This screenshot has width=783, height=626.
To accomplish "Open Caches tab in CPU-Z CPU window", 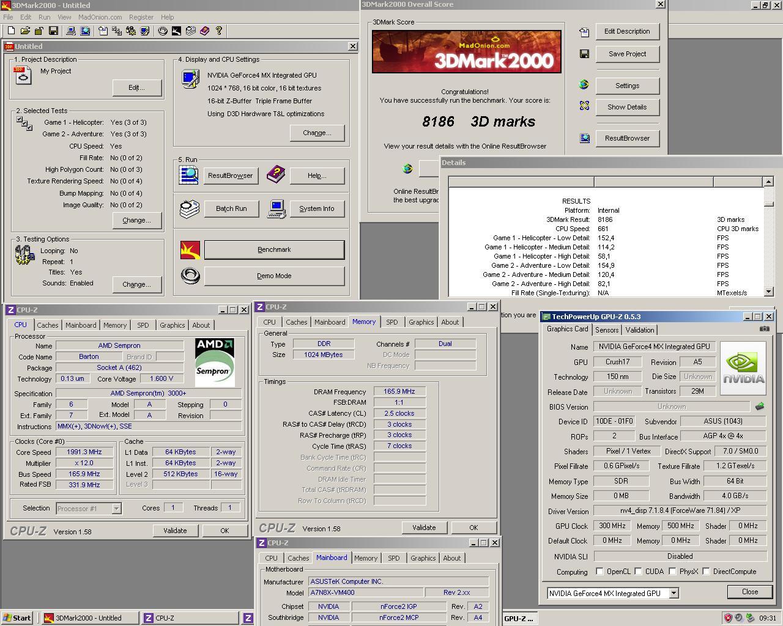I will (x=47, y=325).
